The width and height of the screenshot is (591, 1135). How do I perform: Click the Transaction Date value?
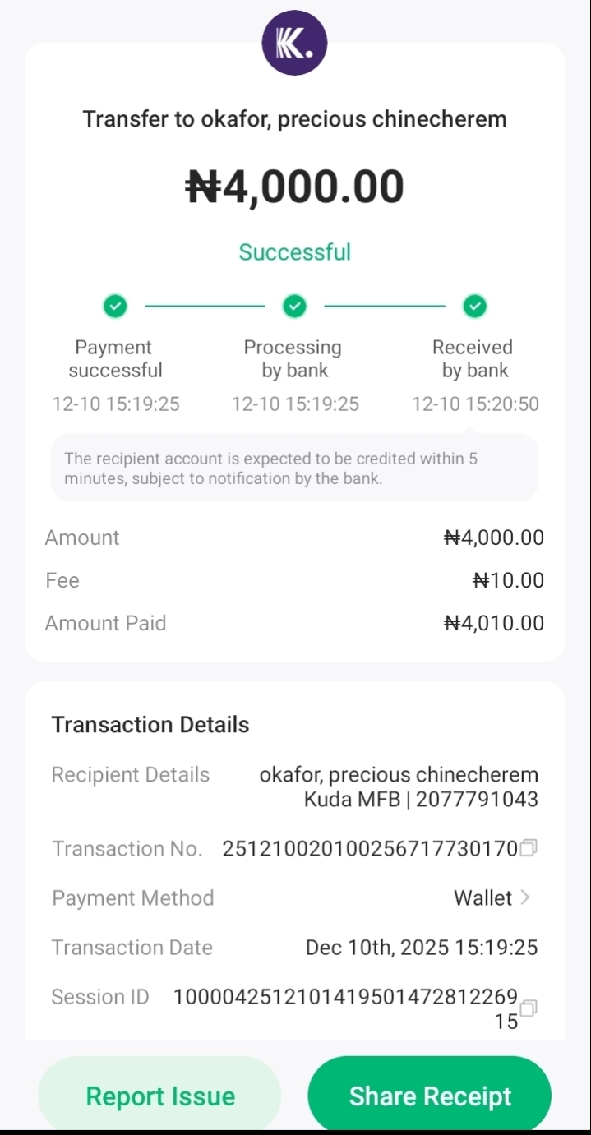click(x=421, y=948)
